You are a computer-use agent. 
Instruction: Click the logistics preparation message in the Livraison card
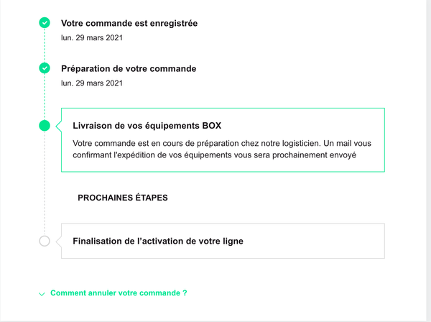[222, 149]
